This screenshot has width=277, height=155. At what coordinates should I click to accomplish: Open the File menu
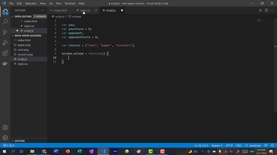pyautogui.click(x=11, y=3)
